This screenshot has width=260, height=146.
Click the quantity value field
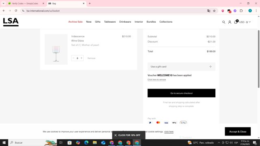[78, 58]
